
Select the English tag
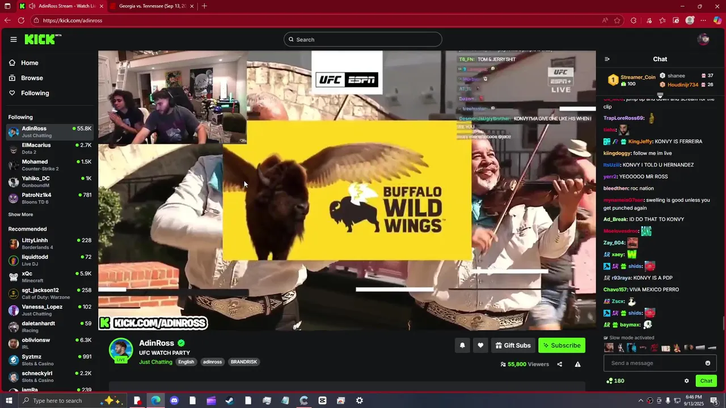pyautogui.click(x=186, y=362)
